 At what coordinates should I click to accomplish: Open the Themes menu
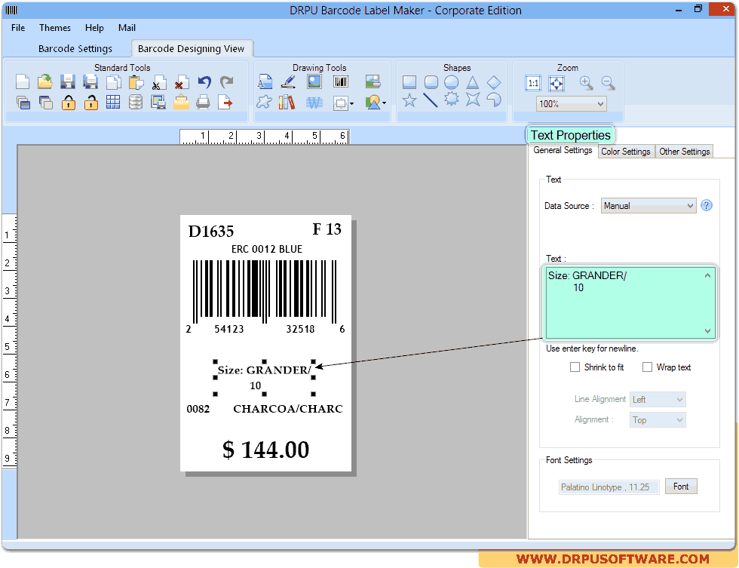(54, 28)
